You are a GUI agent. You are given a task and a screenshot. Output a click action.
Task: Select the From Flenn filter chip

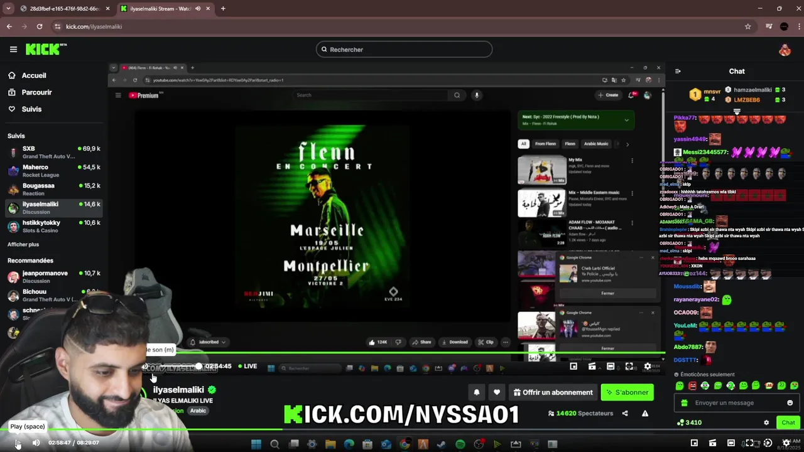tap(545, 144)
